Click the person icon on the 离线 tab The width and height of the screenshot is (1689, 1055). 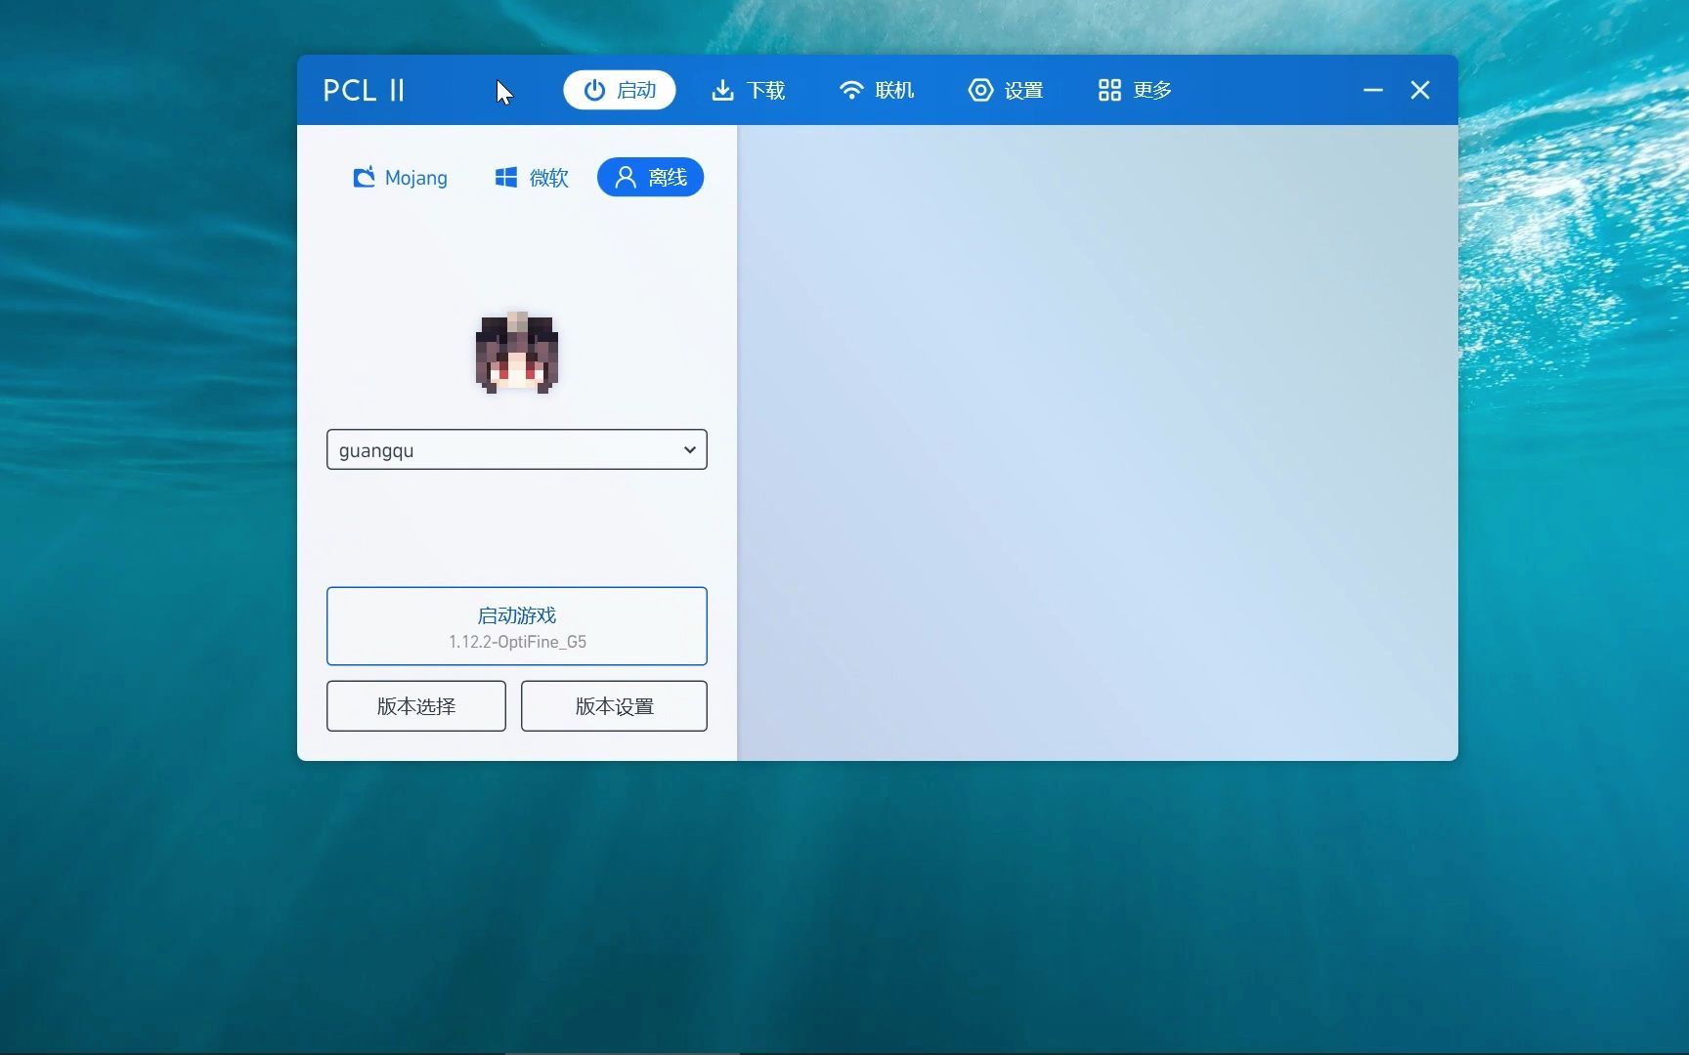pyautogui.click(x=627, y=177)
